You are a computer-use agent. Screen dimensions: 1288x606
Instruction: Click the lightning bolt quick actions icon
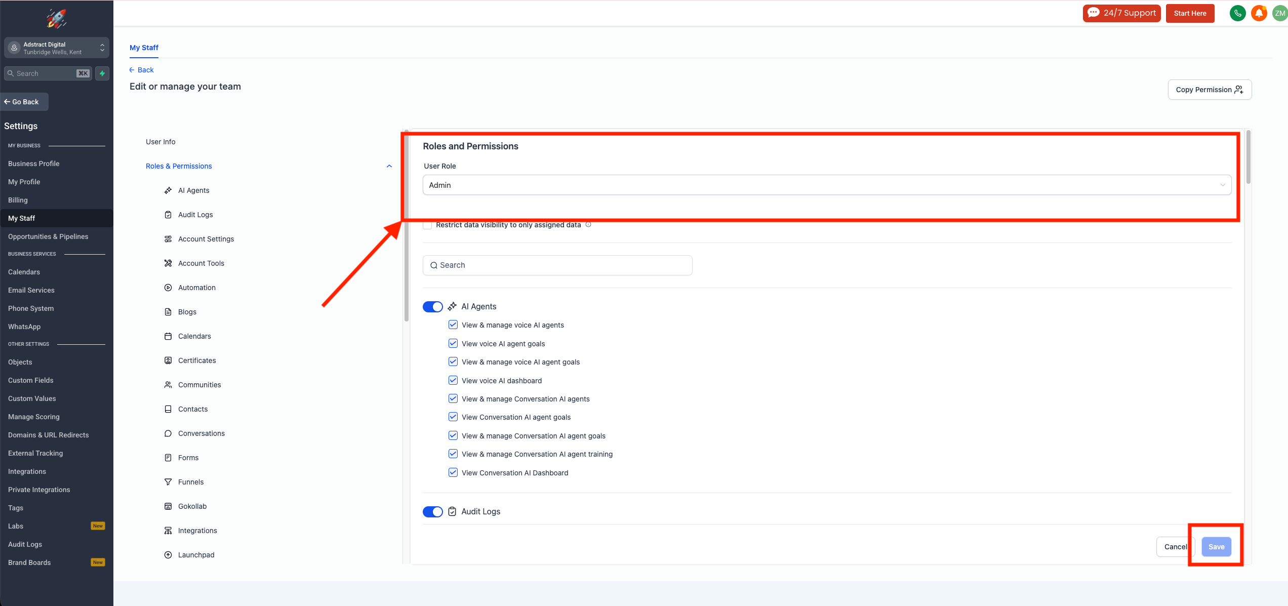tap(102, 73)
